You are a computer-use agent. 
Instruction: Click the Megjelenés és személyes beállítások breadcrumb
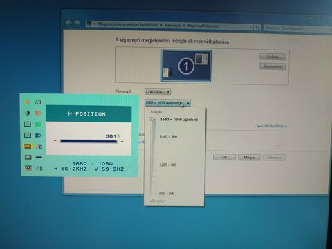(x=128, y=24)
